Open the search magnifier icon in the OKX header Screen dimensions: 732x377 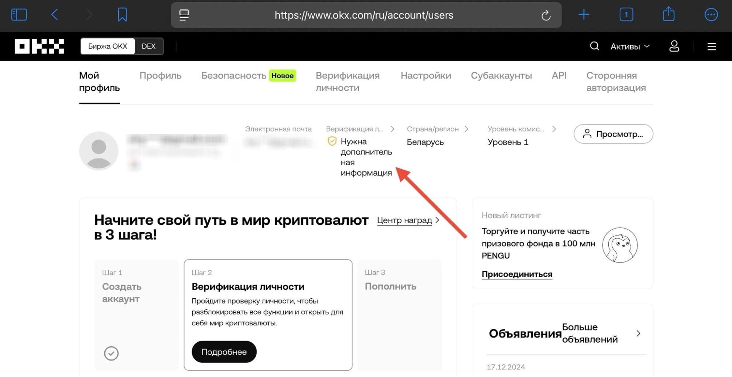pos(594,46)
